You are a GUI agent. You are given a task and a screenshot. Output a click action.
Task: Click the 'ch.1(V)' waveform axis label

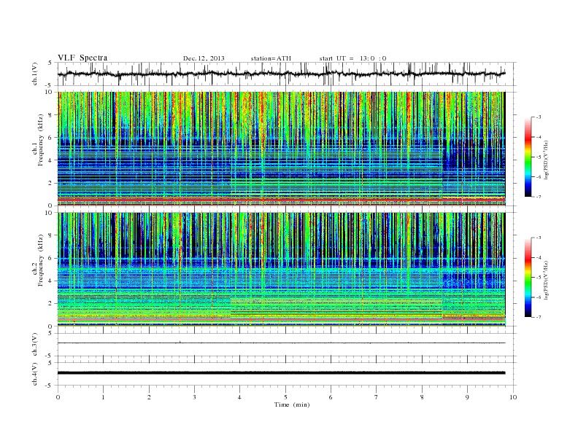(x=34, y=74)
